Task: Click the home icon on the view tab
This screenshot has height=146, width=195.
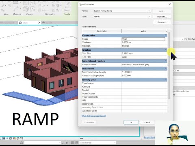Action: pyautogui.click(x=43, y=23)
